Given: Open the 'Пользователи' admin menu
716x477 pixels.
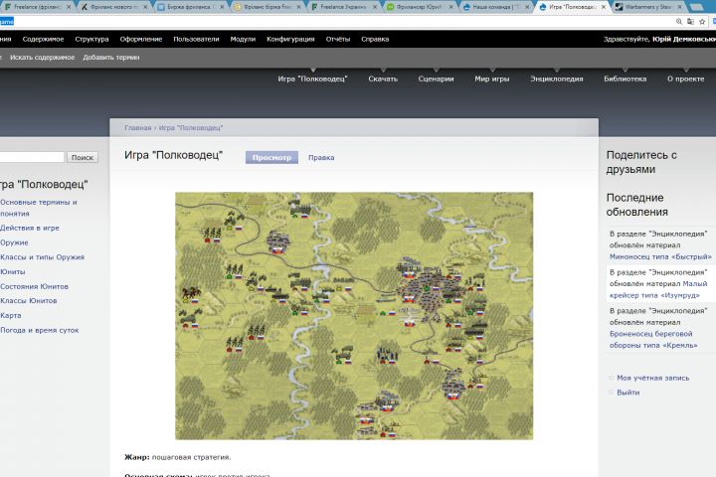Looking at the screenshot, I should click(x=196, y=40).
